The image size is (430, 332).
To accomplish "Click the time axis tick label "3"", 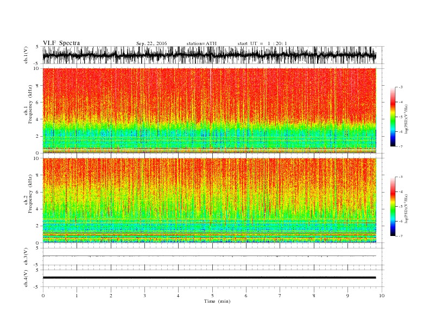I will coord(144,296).
